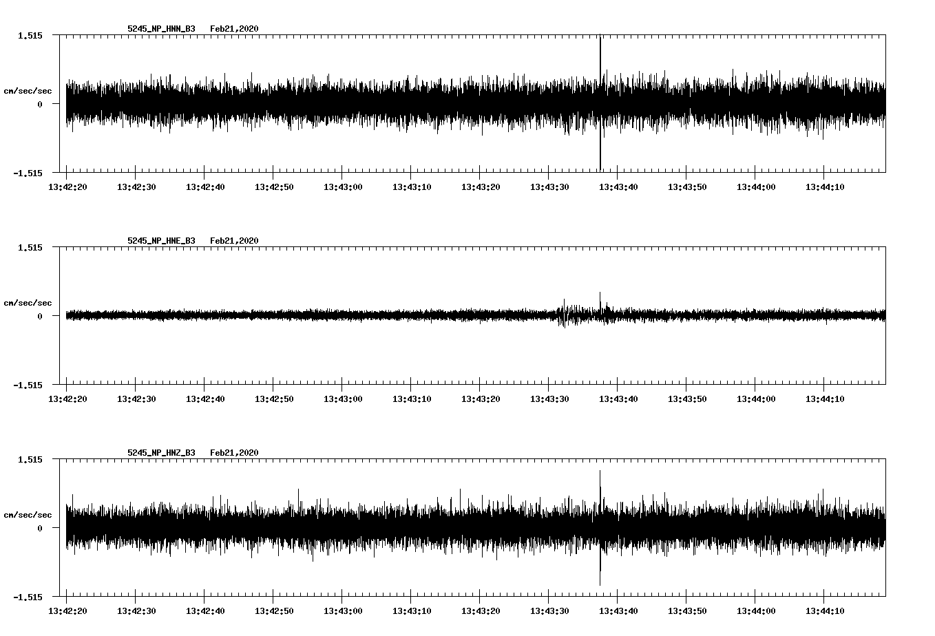The height and width of the screenshot is (636, 935).
Task: Click the large spike in the HNN trace
Action: coord(600,103)
